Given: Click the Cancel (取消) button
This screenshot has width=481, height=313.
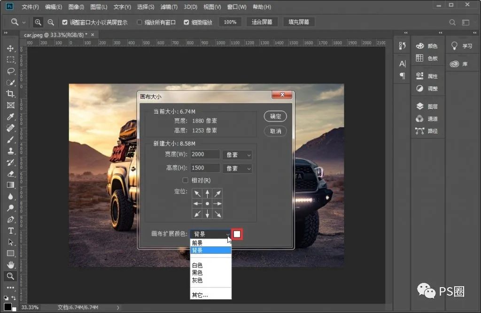Looking at the screenshot, I should point(275,131).
